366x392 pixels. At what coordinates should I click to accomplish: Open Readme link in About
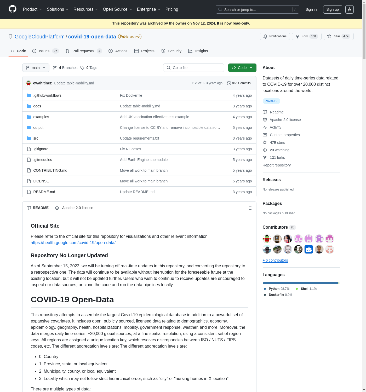point(273,112)
